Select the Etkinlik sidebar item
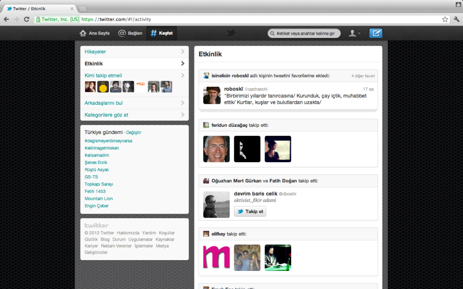Screen dimensions: 463x289 [x=94, y=64]
